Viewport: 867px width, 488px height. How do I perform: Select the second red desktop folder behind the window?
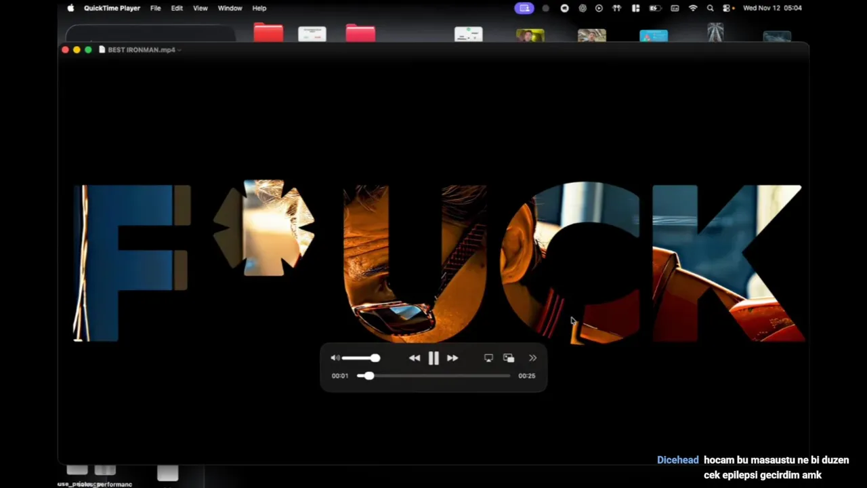(360, 33)
